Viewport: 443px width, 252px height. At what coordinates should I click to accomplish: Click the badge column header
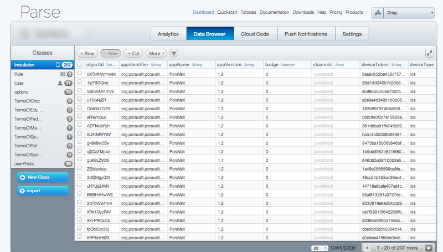click(287, 65)
